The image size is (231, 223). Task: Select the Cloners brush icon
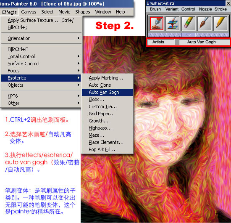click(x=173, y=24)
